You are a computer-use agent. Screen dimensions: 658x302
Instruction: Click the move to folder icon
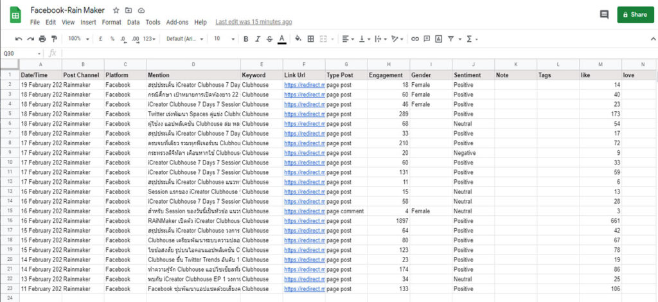coord(129,10)
